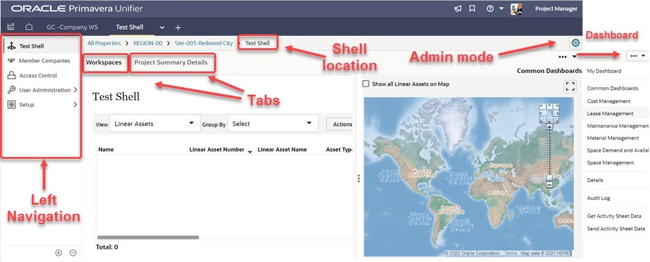Zoom out map with minus button

point(549,185)
